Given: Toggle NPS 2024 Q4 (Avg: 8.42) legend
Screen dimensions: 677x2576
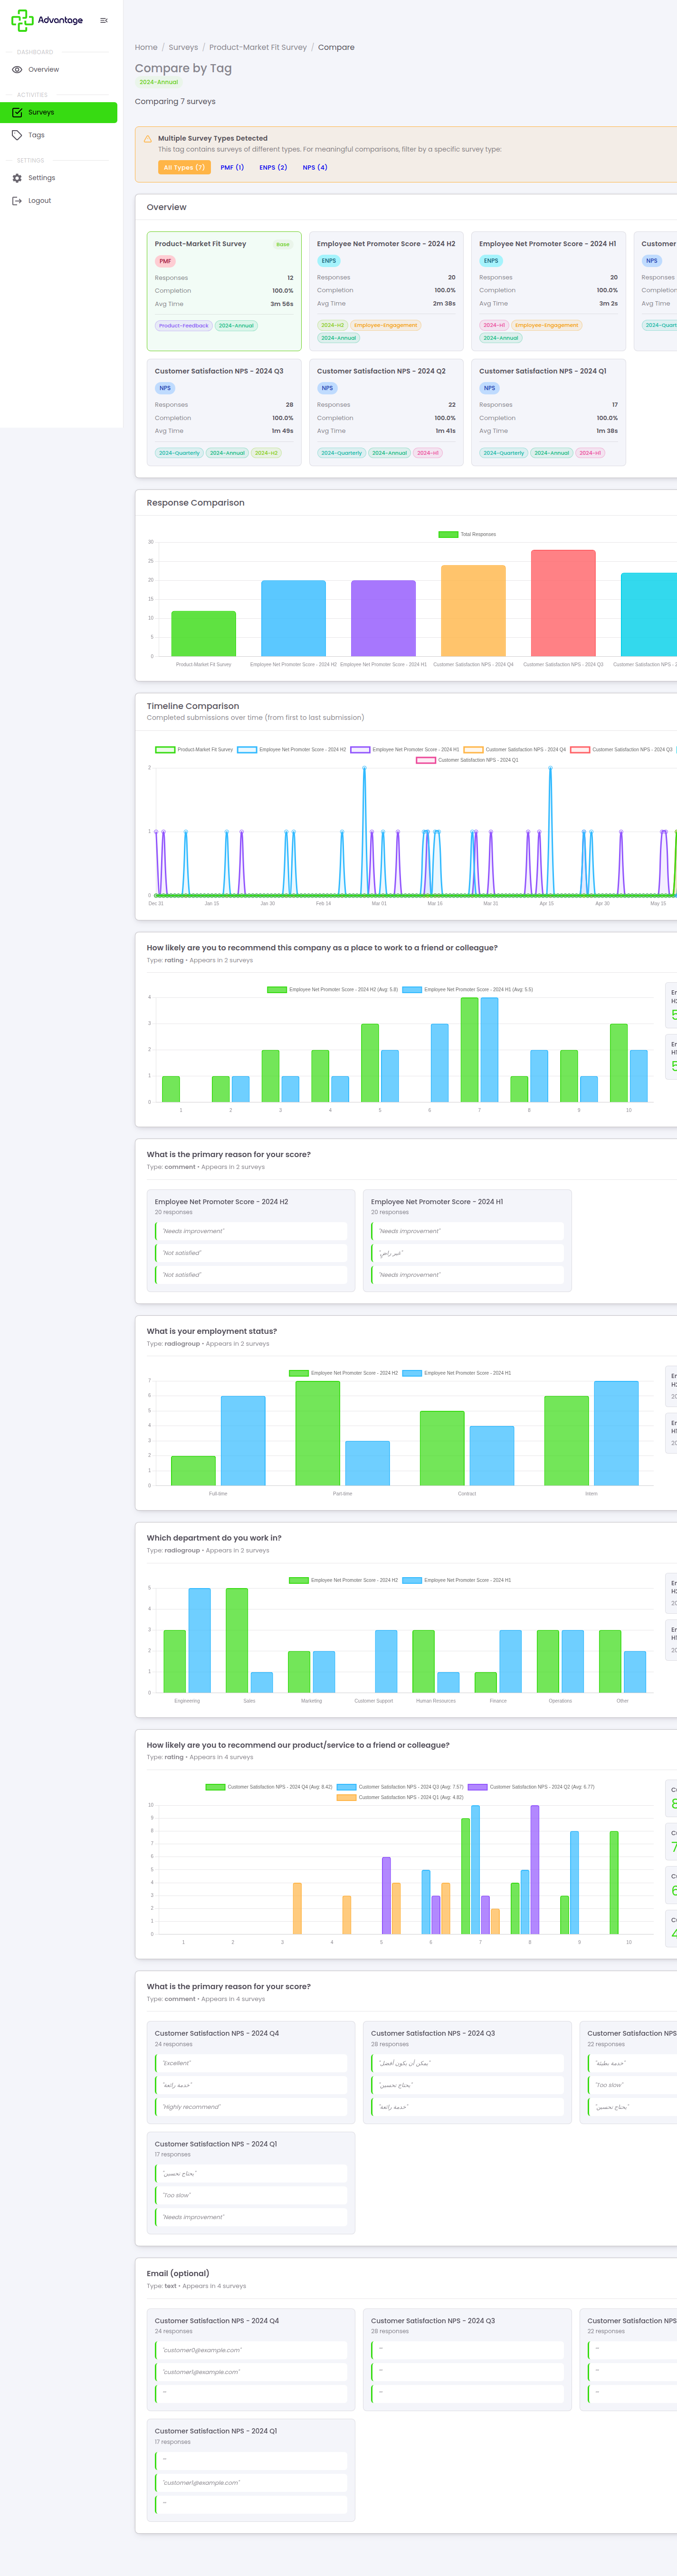Looking at the screenshot, I should [x=269, y=1787].
